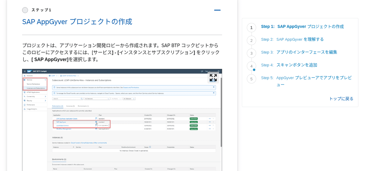This screenshot has height=171, width=373.
Task: Select step number 3 circle in navigation
Action: click(x=251, y=53)
